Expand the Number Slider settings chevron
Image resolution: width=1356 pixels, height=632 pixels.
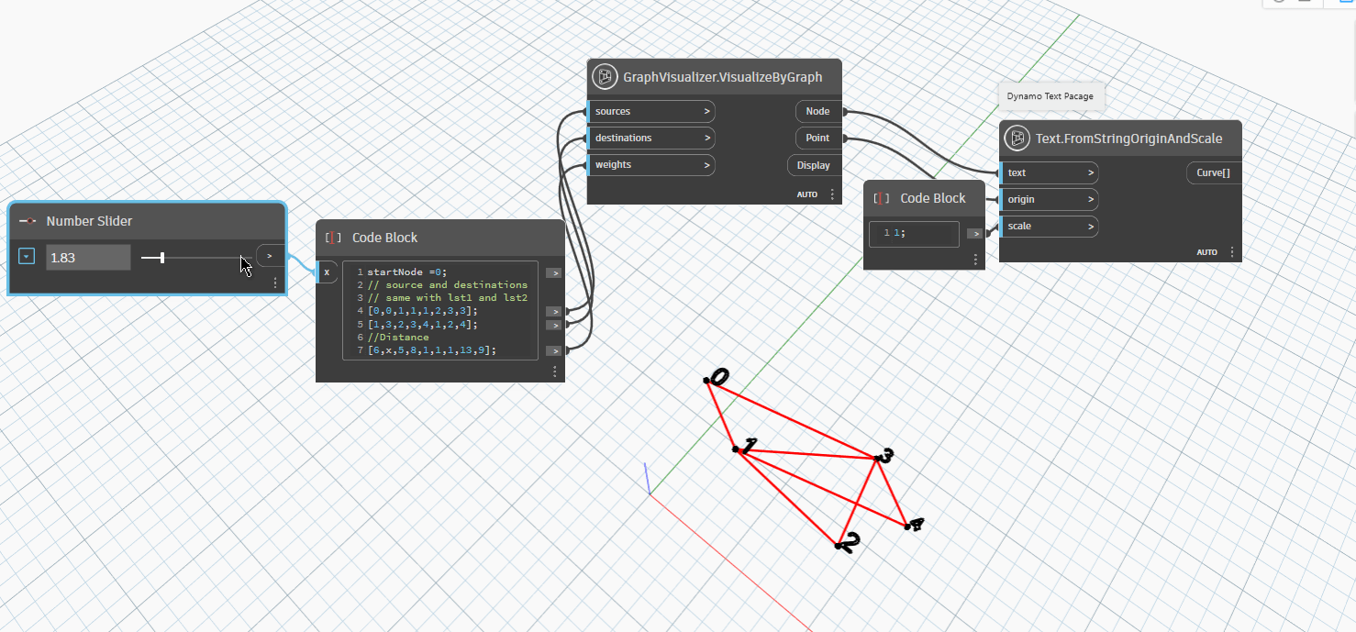[x=27, y=257]
